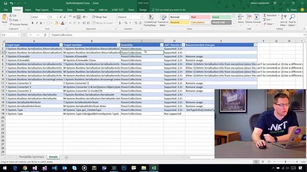
Task: Open Sort & Filter menu
Action: pyautogui.click(x=283, y=20)
